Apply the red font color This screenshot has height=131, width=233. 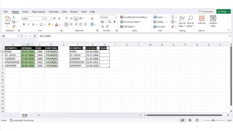(x=57, y=24)
